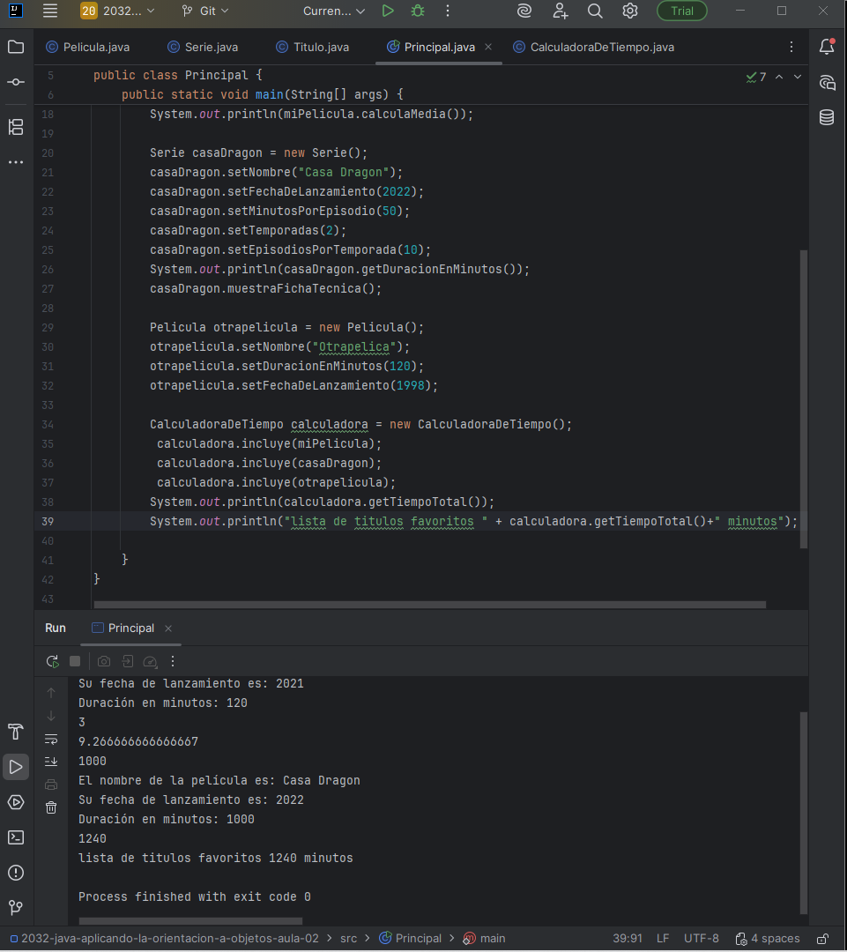Change file encoding UTF-8

[x=702, y=939]
